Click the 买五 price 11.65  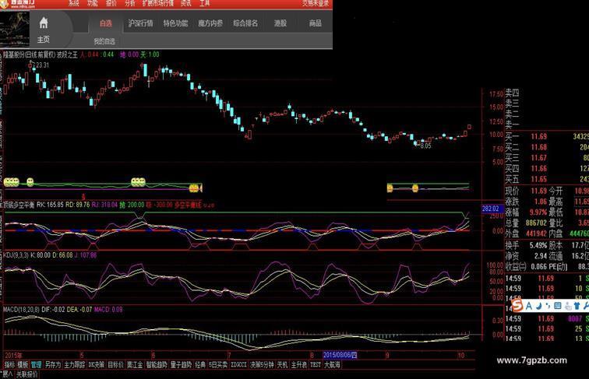tap(538, 179)
